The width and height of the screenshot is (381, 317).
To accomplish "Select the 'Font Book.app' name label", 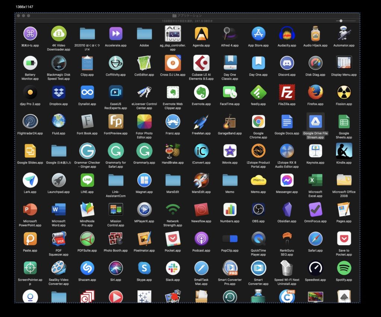I will coord(87,133).
